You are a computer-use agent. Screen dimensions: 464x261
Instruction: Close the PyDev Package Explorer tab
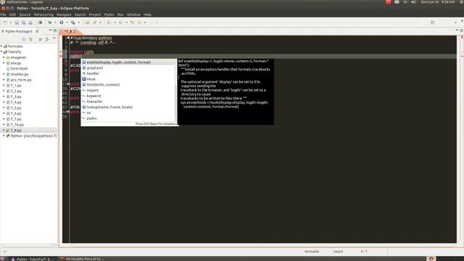(x=37, y=31)
